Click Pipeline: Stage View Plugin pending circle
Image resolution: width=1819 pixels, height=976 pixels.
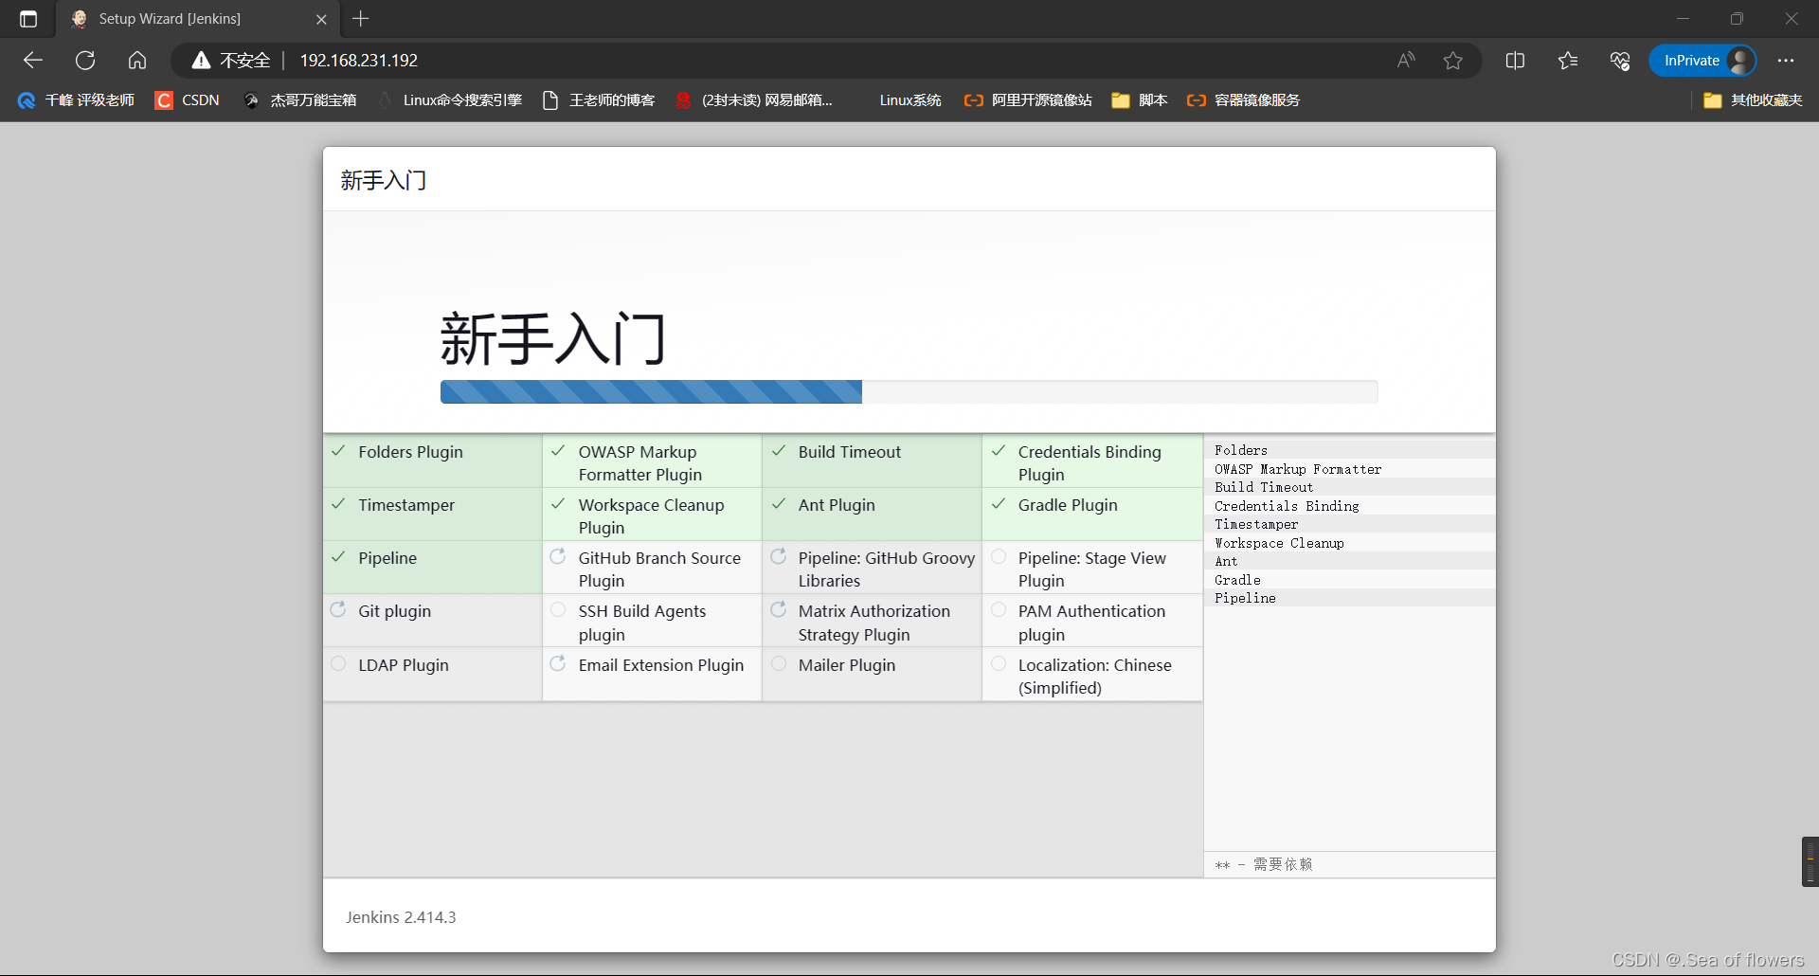point(998,556)
